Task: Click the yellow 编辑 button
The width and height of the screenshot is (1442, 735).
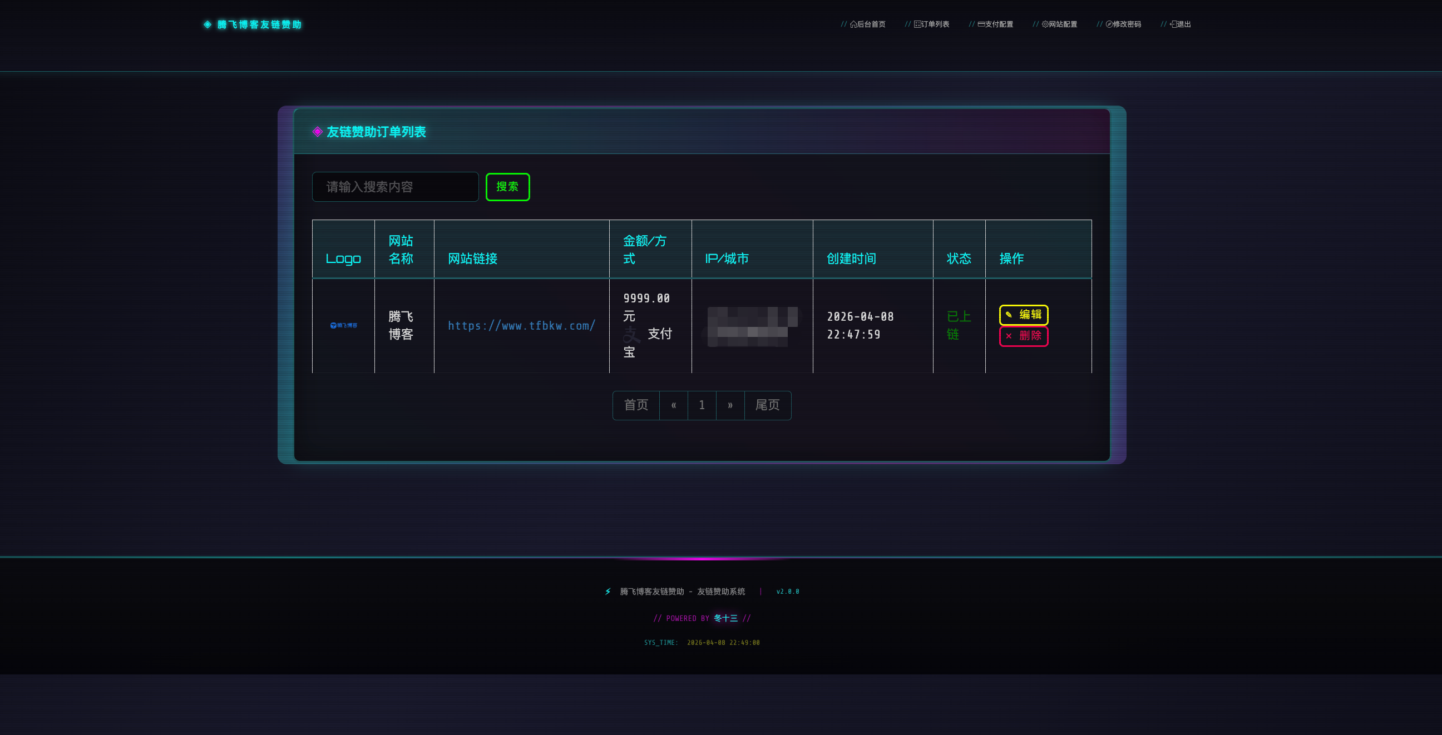Action: pos(1023,314)
